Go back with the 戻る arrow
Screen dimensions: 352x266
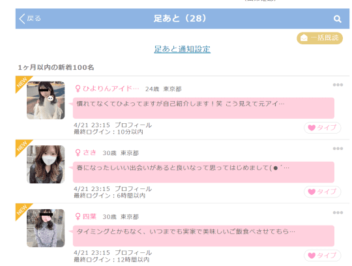[30, 19]
